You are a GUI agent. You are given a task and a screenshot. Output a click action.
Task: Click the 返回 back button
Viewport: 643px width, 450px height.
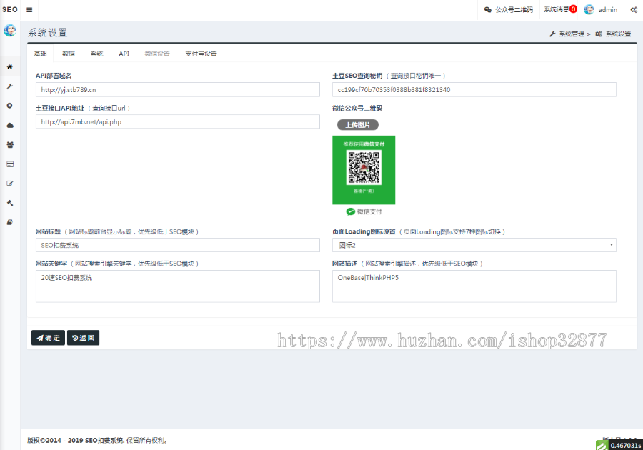[x=84, y=338]
